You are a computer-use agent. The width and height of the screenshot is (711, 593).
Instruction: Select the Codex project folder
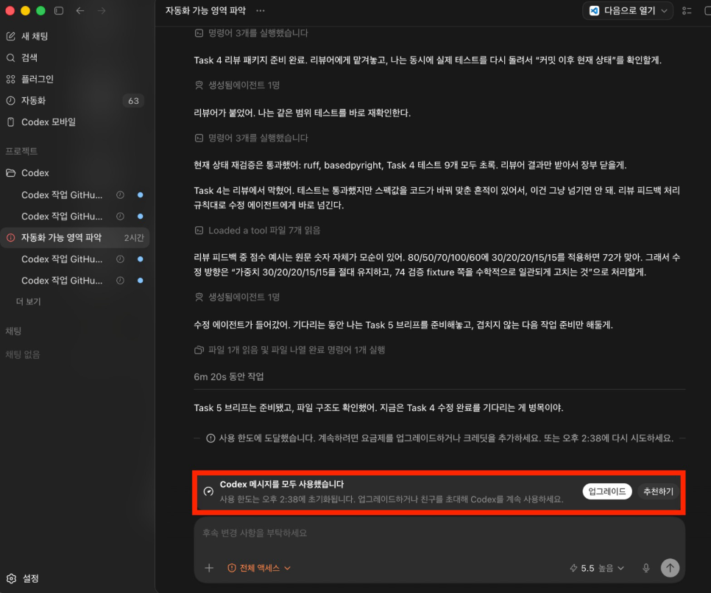tap(27, 173)
